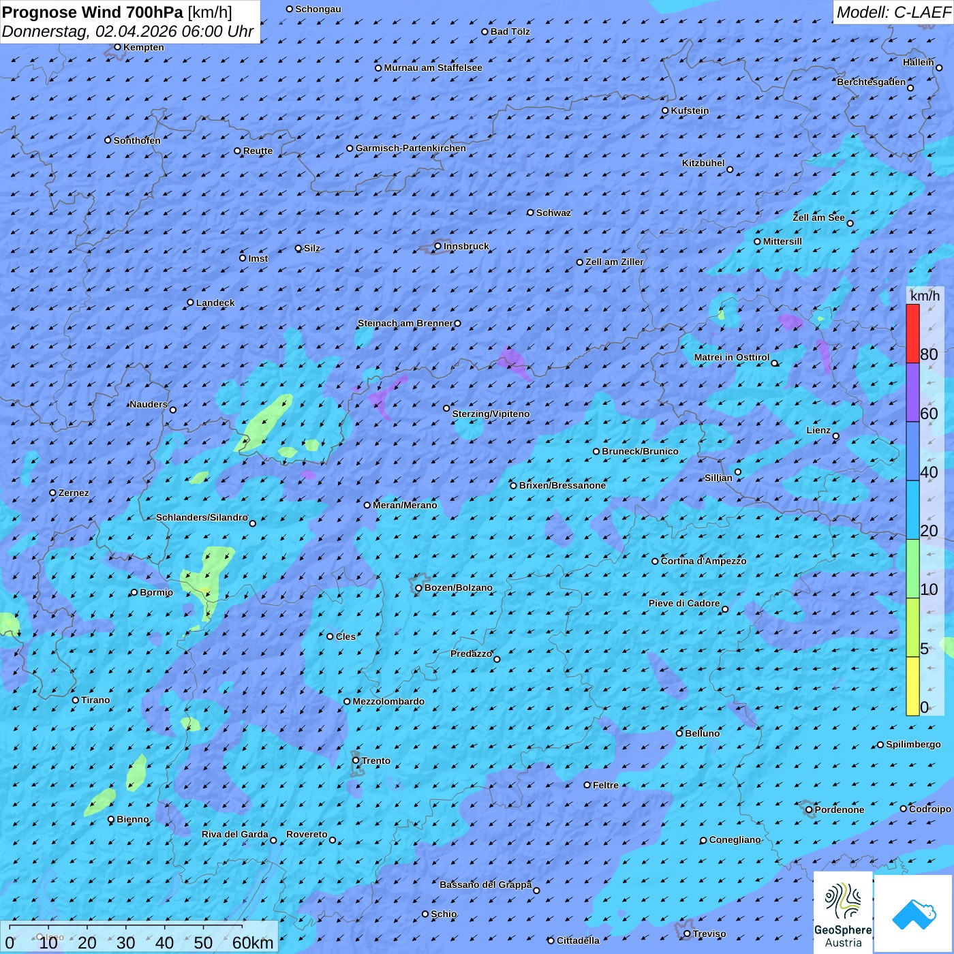Select the Predazzo city label
The width and height of the screenshot is (954, 954).
(471, 653)
